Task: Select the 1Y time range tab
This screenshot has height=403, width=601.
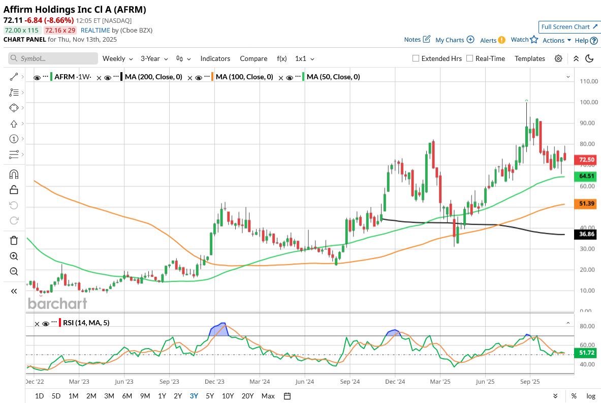Action: click(x=162, y=396)
